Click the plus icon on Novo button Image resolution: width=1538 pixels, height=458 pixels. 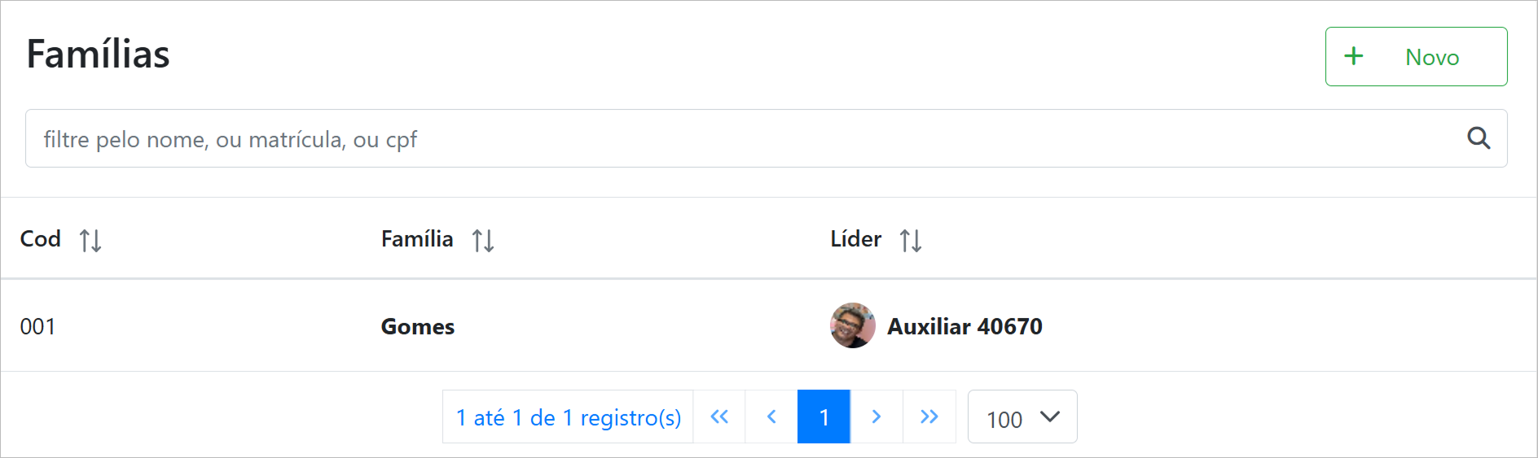pyautogui.click(x=1354, y=56)
